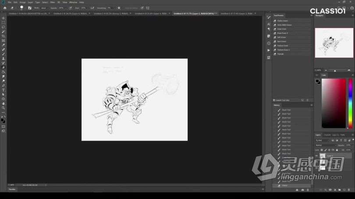The height and width of the screenshot is (199, 355).
Task: Click the Layer 2 thumbnail
Action: pos(323,156)
